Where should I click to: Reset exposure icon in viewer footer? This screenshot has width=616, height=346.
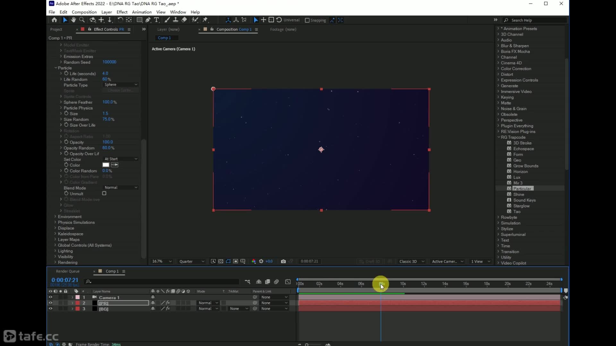click(x=261, y=261)
